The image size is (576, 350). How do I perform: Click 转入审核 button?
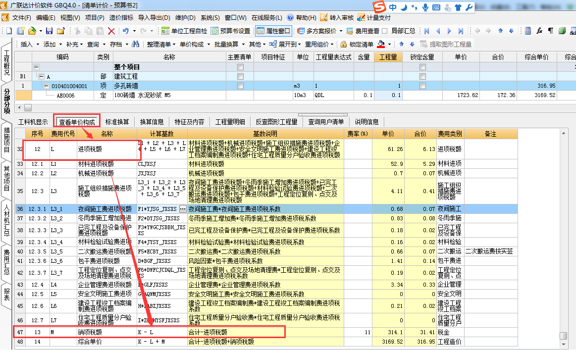337,18
